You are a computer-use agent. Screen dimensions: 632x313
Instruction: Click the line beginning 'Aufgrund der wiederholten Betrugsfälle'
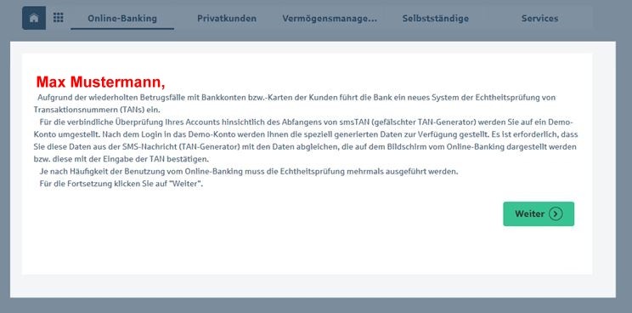[296, 98]
